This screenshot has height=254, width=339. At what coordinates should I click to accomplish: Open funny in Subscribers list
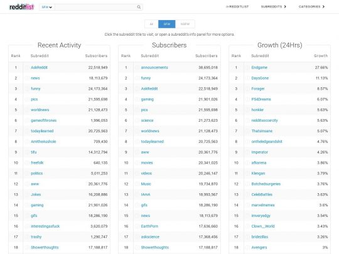(146, 78)
